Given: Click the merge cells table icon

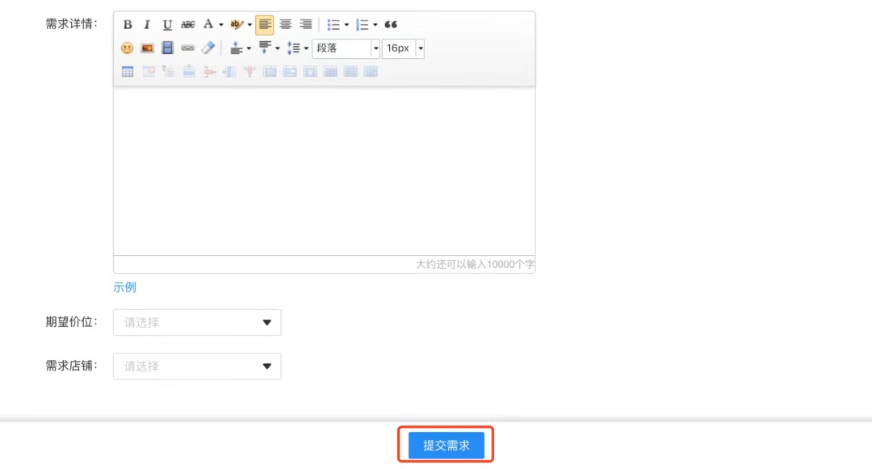Looking at the screenshot, I should click(x=270, y=72).
